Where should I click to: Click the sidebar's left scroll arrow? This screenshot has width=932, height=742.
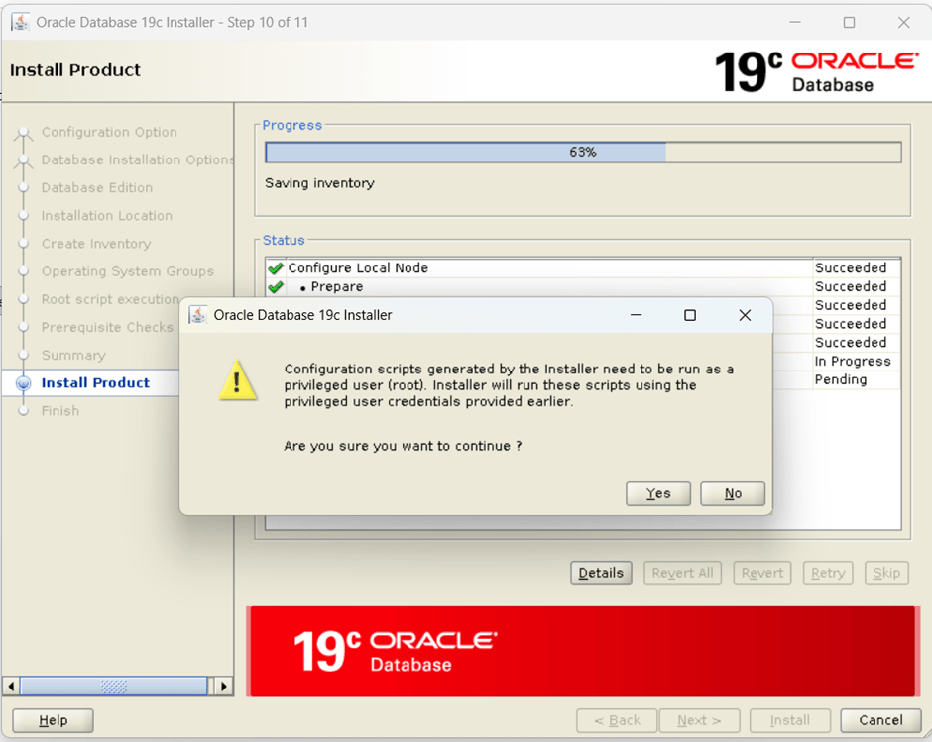click(x=11, y=686)
